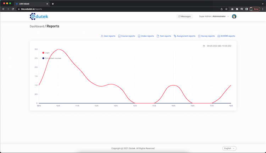Toggle the Login series in chart legend
Image resolution: width=266 pixels, height=153 pixels.
(x=47, y=53)
